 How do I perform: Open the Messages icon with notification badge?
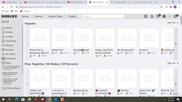pos(158,16)
